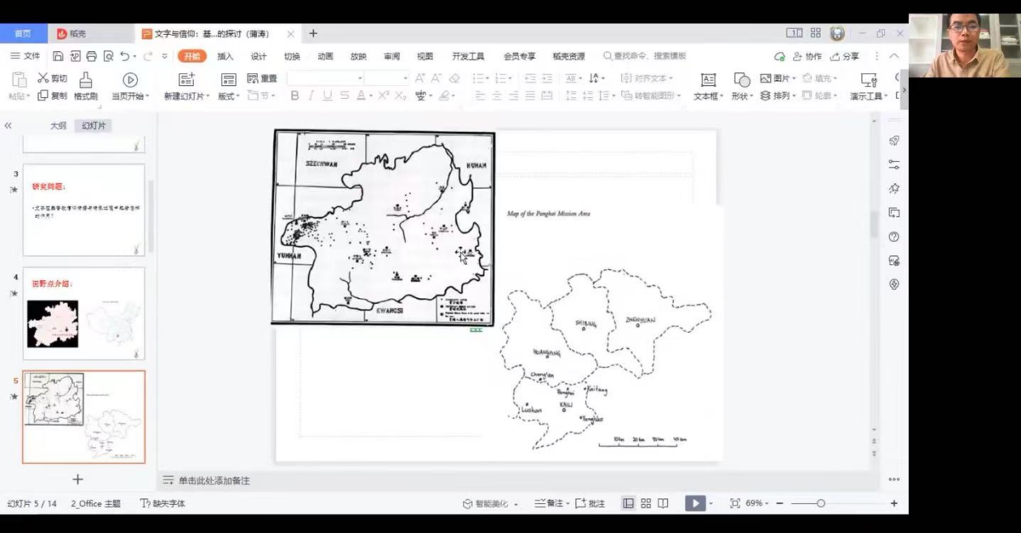The width and height of the screenshot is (1021, 533).
Task: Click the zoom out minus button
Action: [779, 503]
